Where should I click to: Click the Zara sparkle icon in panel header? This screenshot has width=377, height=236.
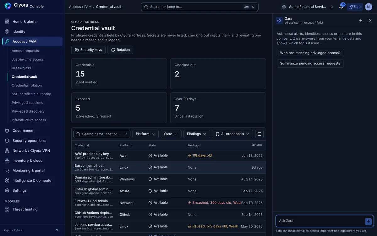pyautogui.click(x=279, y=20)
